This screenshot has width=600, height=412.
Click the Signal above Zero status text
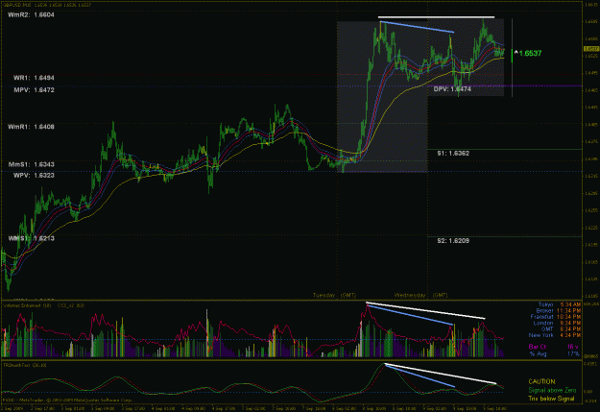(x=552, y=390)
